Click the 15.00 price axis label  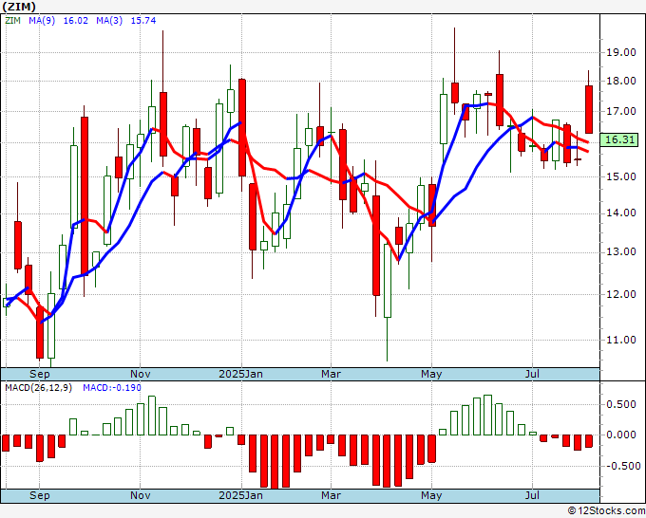621,176
